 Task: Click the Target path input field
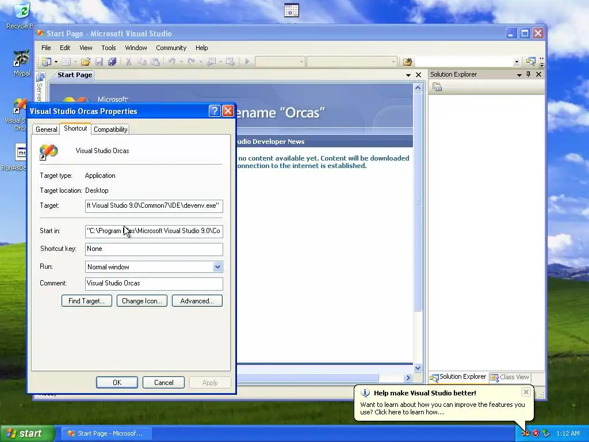154,206
